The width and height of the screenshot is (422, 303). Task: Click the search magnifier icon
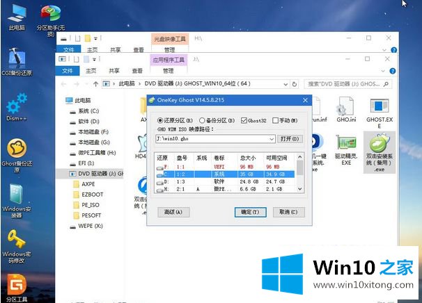(x=386, y=84)
